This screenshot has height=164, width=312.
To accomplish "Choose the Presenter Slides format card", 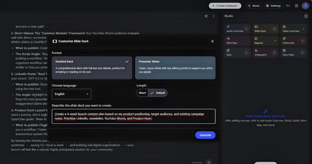I will tap(175, 68).
